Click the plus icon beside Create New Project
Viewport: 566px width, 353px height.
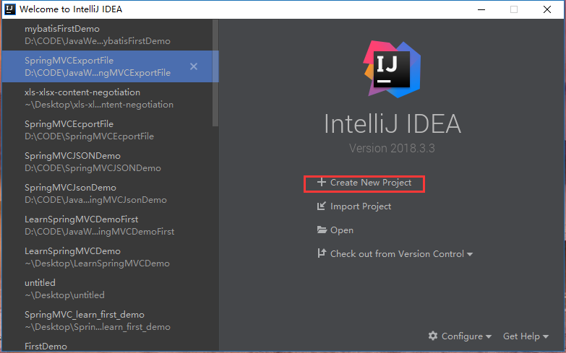[321, 182]
